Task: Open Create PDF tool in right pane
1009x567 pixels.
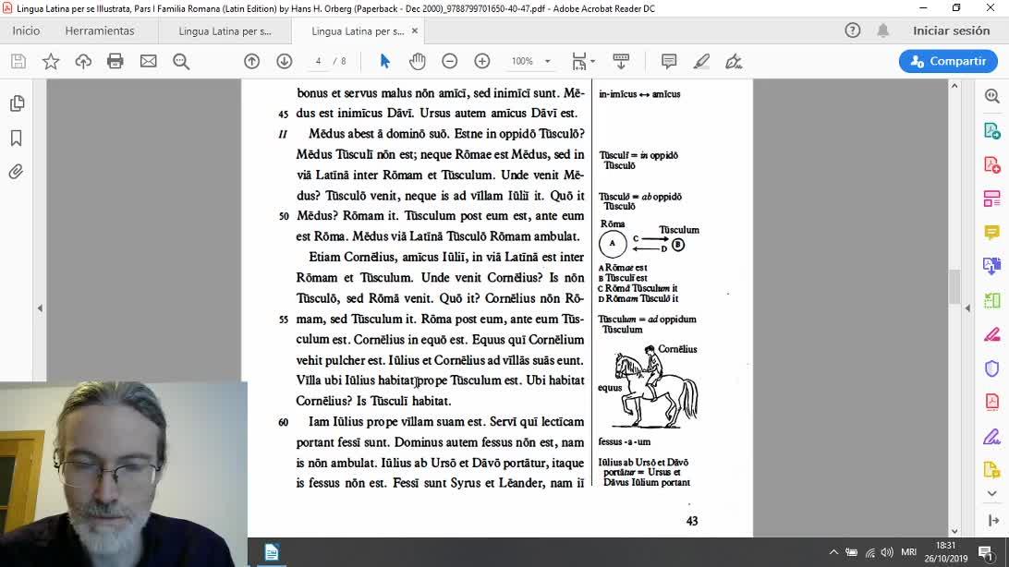Action: click(x=991, y=164)
